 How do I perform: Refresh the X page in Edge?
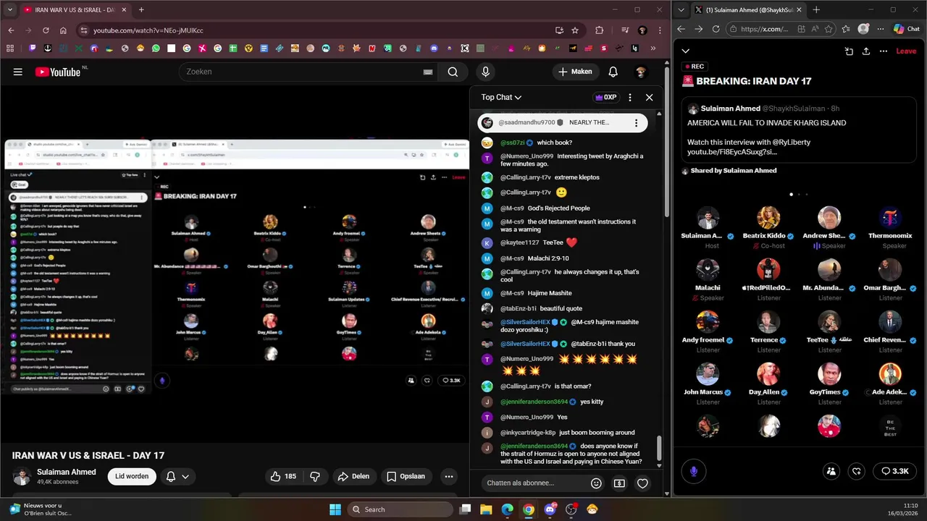pyautogui.click(x=716, y=29)
